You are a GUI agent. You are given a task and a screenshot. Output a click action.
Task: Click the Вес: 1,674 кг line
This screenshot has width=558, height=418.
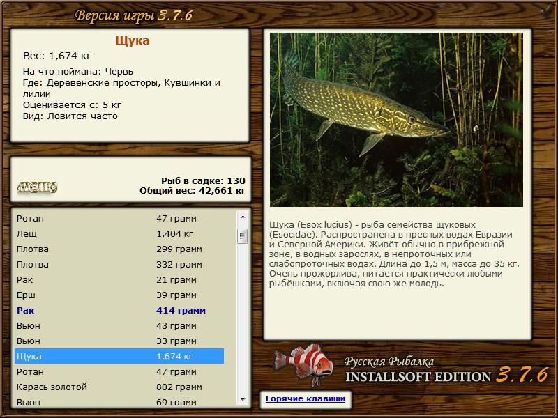(57, 56)
